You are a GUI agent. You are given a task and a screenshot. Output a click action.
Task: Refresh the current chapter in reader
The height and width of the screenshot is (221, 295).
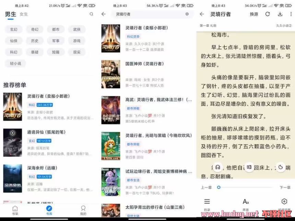coord(268,14)
